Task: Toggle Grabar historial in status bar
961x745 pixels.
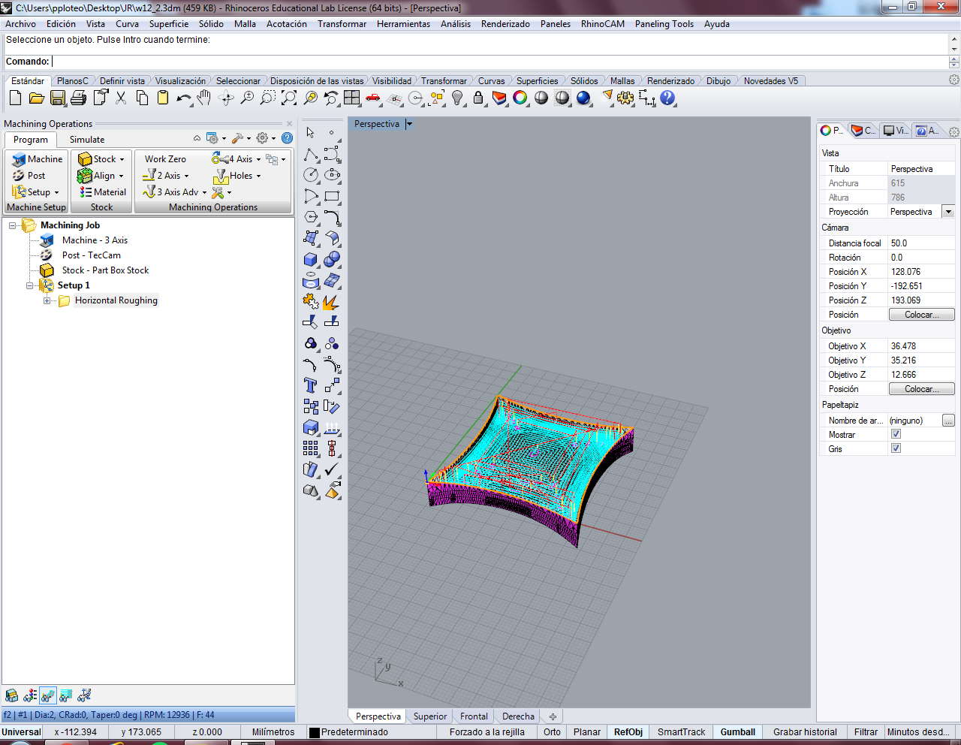Action: coord(805,732)
